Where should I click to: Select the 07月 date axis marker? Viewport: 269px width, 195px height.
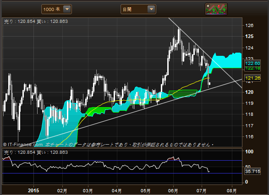click(202, 191)
